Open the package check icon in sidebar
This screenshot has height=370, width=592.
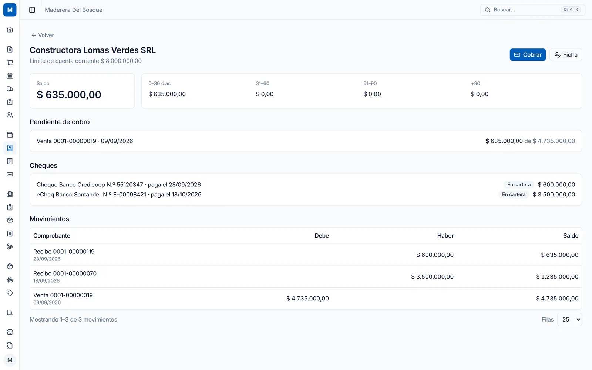[10, 221]
